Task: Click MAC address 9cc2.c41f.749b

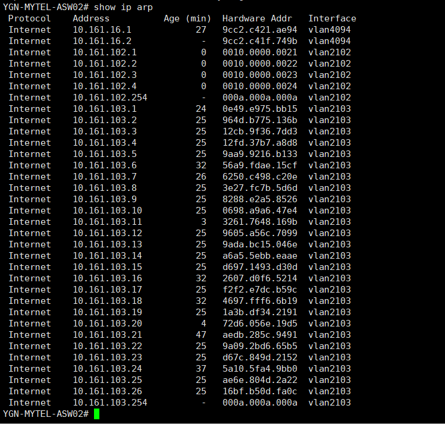Action: 259,41
